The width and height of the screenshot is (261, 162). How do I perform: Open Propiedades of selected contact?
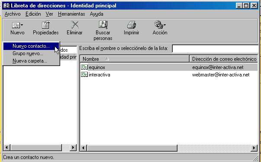[45, 28]
